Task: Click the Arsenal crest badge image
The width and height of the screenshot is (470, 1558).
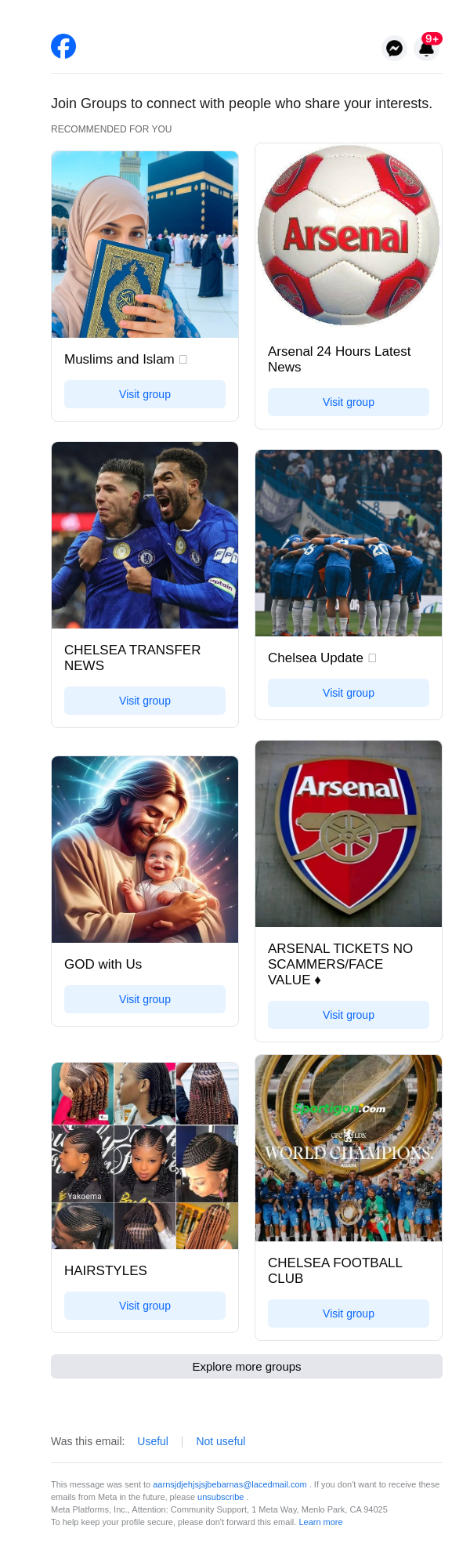Action: 349,834
